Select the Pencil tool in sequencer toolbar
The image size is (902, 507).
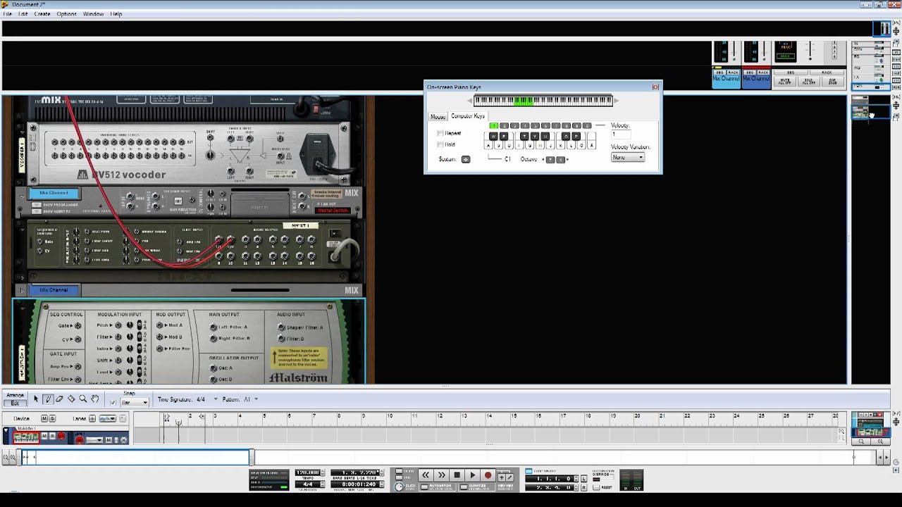point(48,399)
